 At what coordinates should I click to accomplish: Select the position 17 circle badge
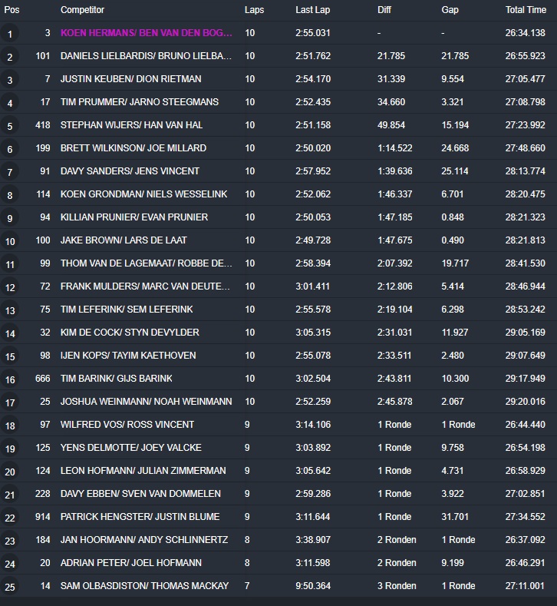point(10,402)
